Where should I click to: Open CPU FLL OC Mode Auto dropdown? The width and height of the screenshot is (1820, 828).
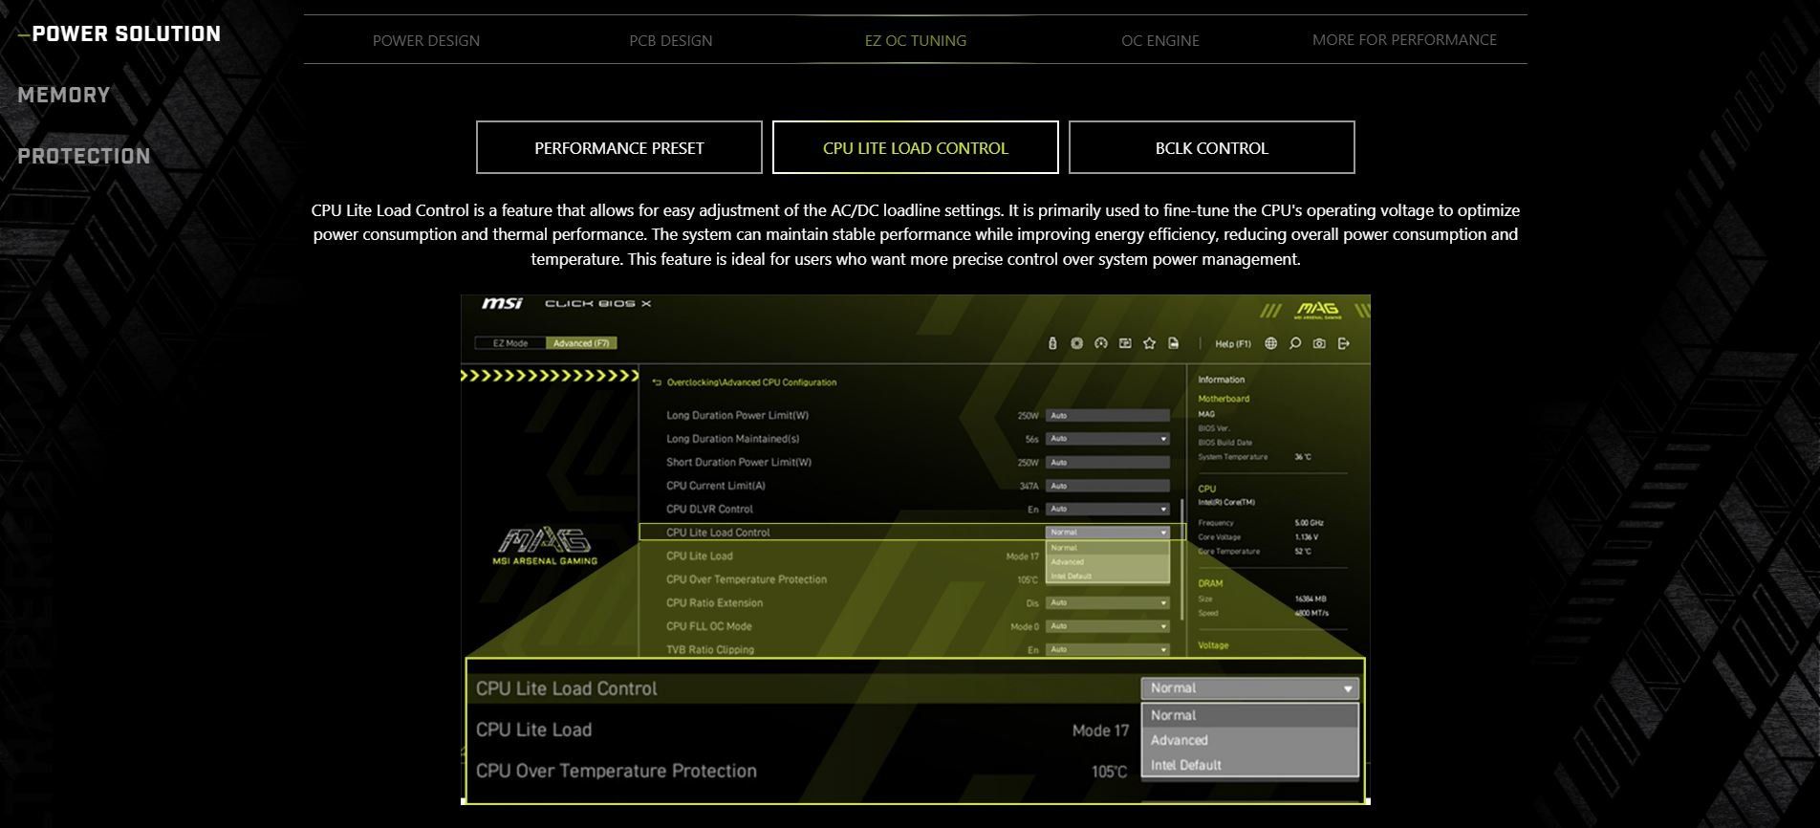coord(1108,626)
